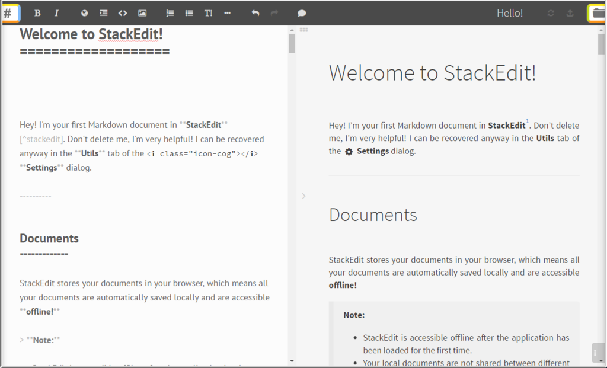Viewport: 607px width, 368px height.
Task: Insert a blockquote
Action: point(104,13)
